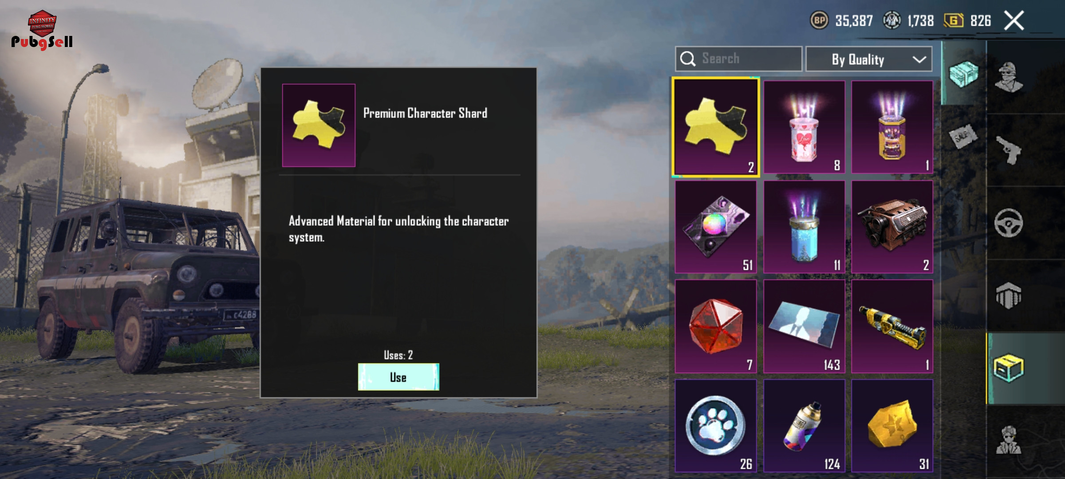This screenshot has width=1065, height=479.
Task: Select the red gem item
Action: (x=715, y=326)
